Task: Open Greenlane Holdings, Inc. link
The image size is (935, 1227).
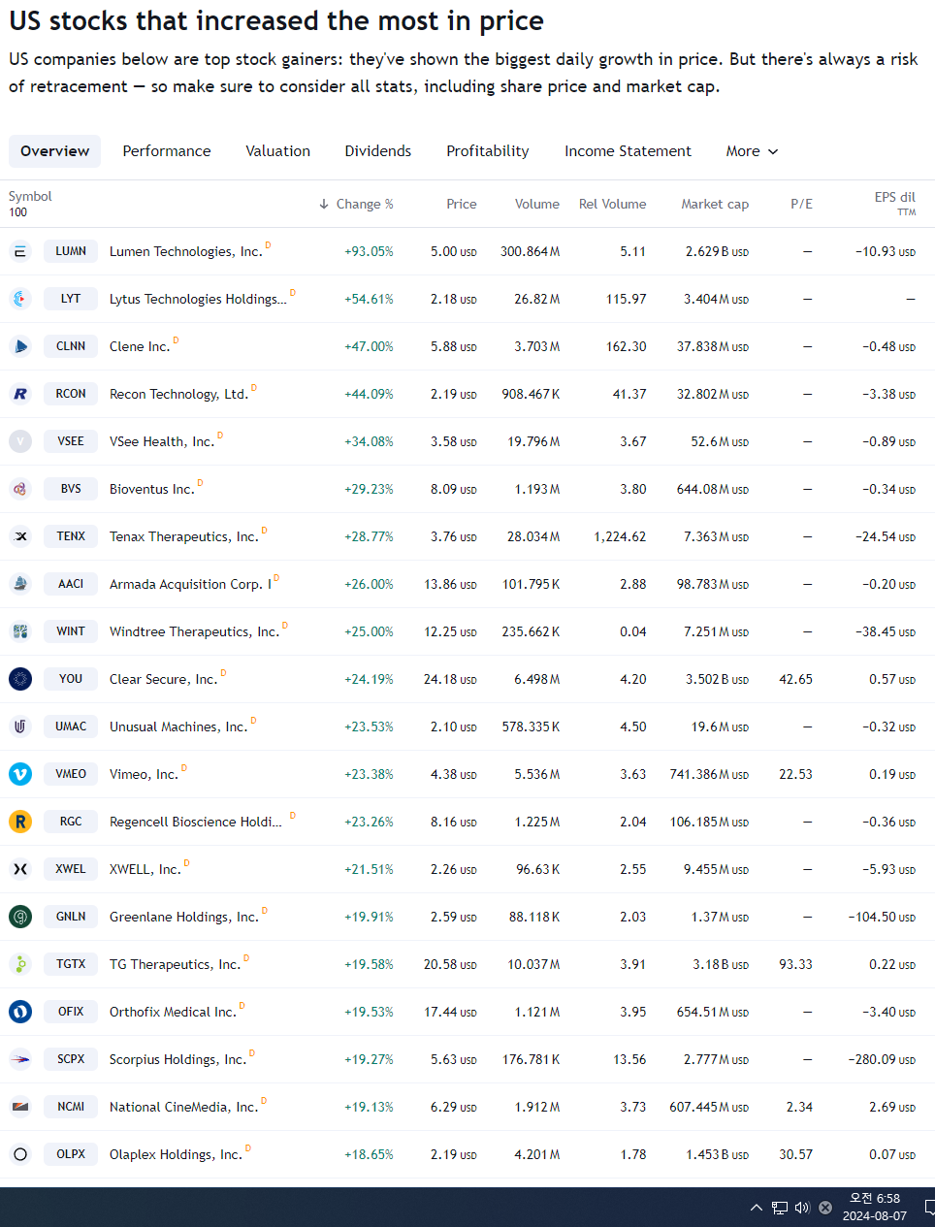Action: point(184,917)
